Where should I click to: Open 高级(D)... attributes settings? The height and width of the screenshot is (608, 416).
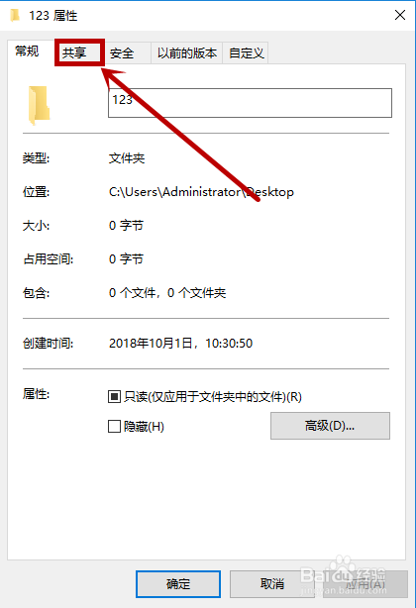coord(330,426)
